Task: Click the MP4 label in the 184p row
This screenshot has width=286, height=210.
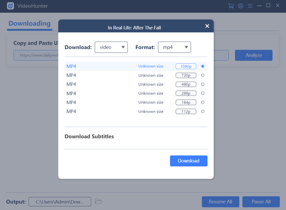Action: 71,102
